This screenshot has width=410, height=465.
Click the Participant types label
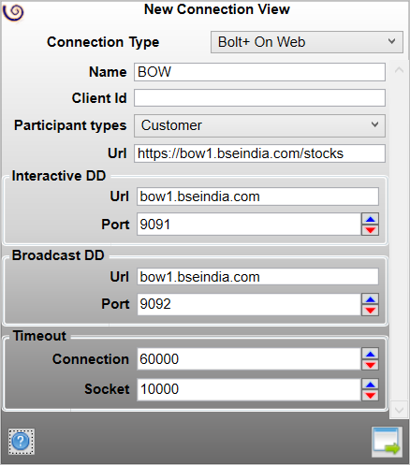click(x=70, y=125)
